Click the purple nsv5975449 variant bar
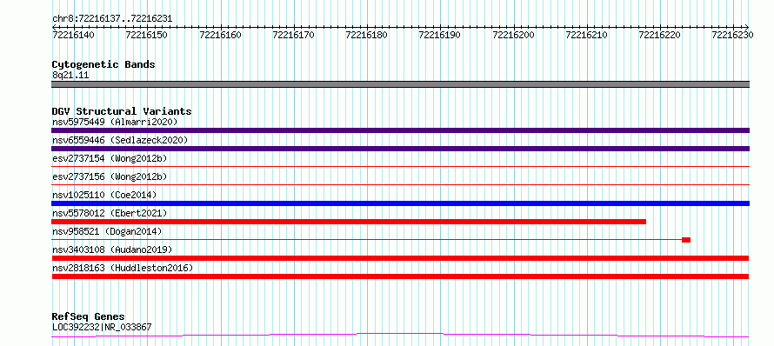The image size is (774, 346). (400, 130)
